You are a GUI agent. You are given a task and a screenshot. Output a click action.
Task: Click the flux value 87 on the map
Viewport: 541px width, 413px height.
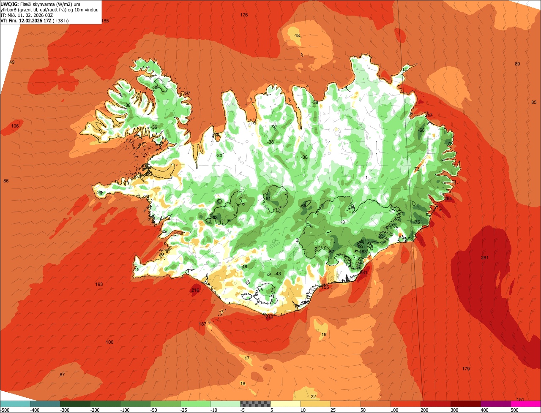[x=62, y=375]
